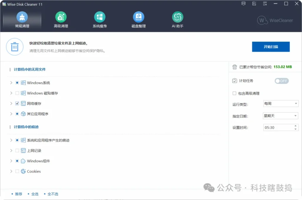Screen dimensions: 302x200
Task: Expand the Windows组件 tree row
Action: pos(11,161)
